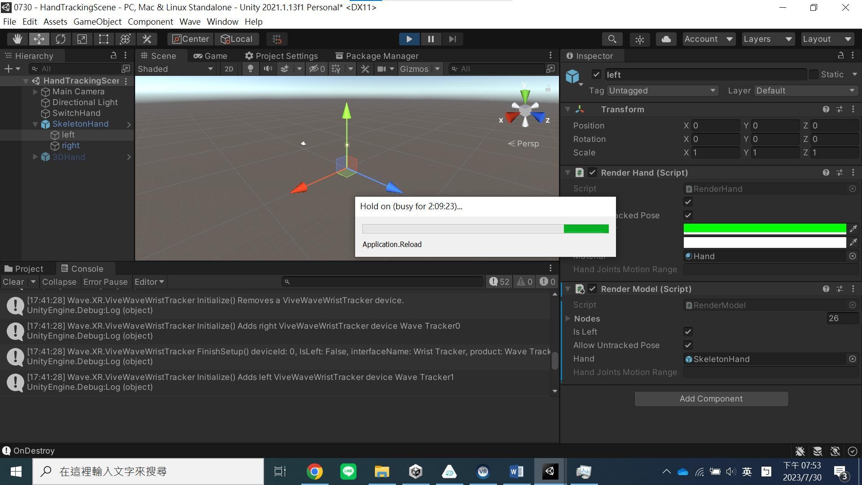Toggle scene audio in Scene view toolbar
862x485 pixels.
point(268,69)
